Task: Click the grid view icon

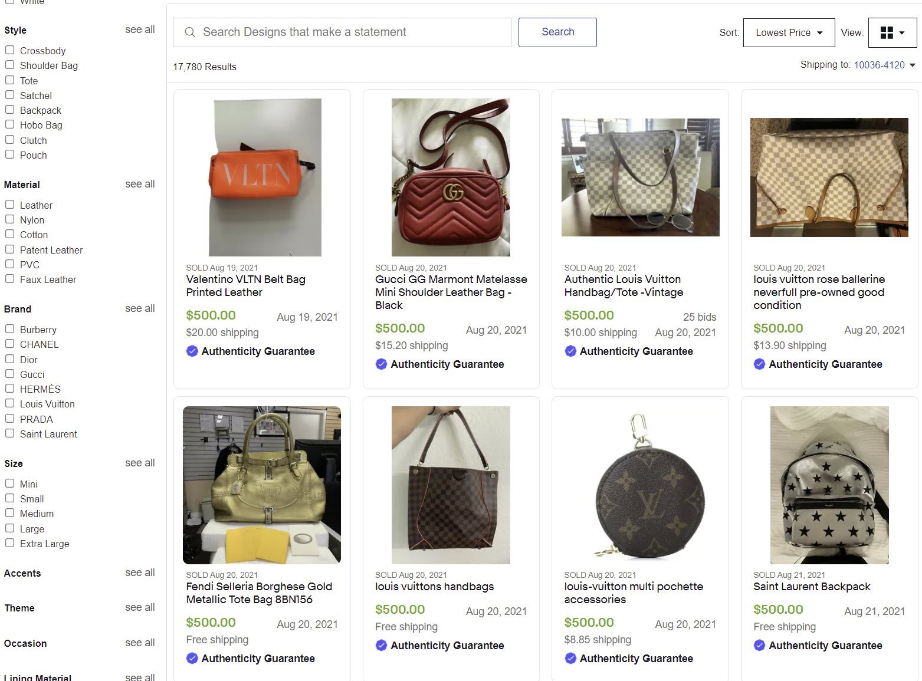Action: [x=886, y=33]
